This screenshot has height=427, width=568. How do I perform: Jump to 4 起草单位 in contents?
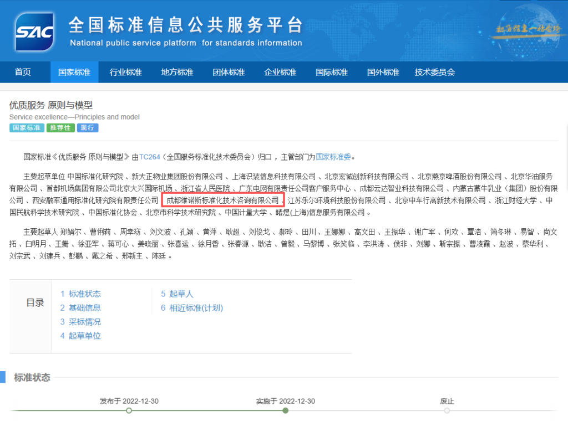tap(80, 336)
